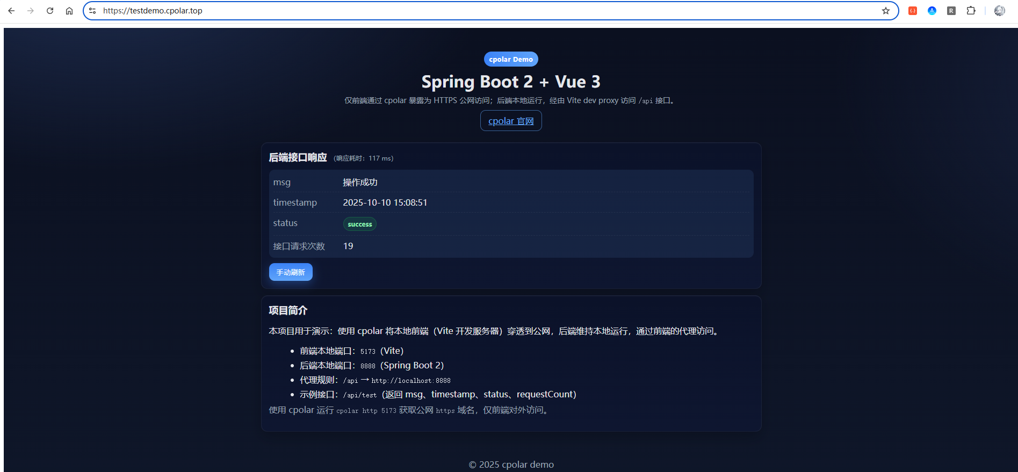This screenshot has width=1018, height=472.
Task: Select the timestamp value 2025-10-10 15:08:51
Action: [x=385, y=202]
